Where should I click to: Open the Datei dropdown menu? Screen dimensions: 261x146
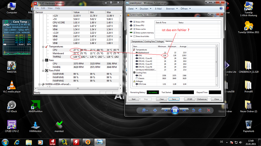coord(133,9)
